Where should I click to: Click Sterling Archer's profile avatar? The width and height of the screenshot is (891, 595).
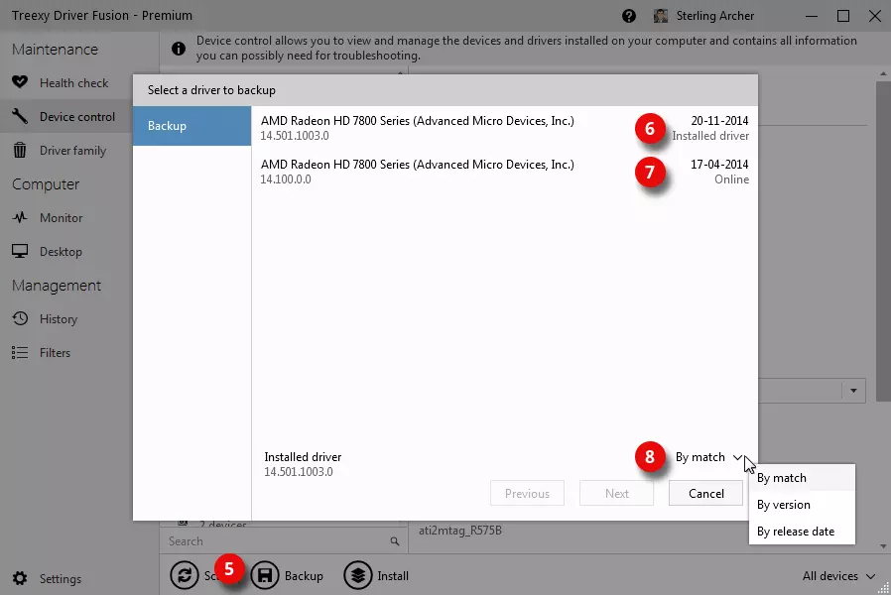[x=660, y=16]
